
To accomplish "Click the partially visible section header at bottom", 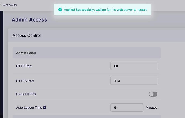I will tap(87, 116).
